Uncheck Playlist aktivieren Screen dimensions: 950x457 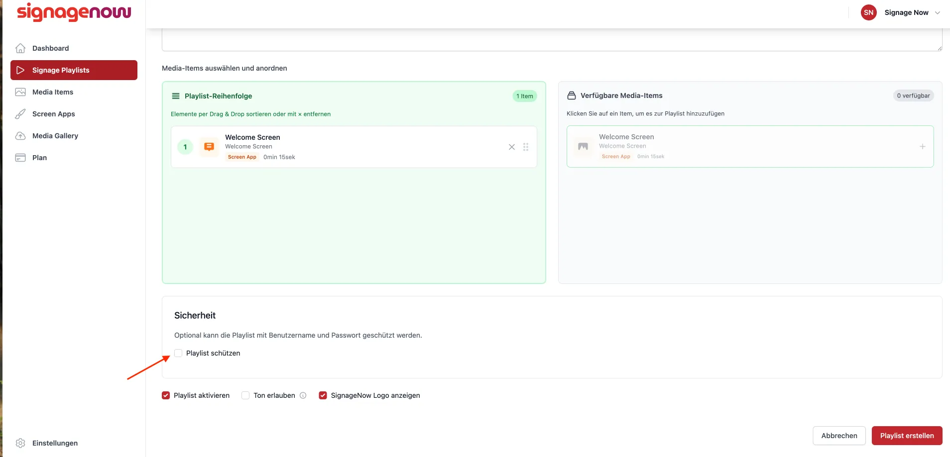coord(166,395)
